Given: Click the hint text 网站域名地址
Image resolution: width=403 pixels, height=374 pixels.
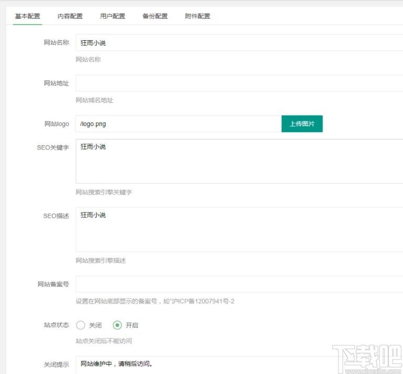Looking at the screenshot, I should 94,100.
